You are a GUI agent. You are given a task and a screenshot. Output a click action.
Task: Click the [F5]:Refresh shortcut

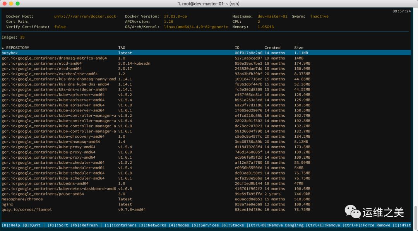[84, 225]
